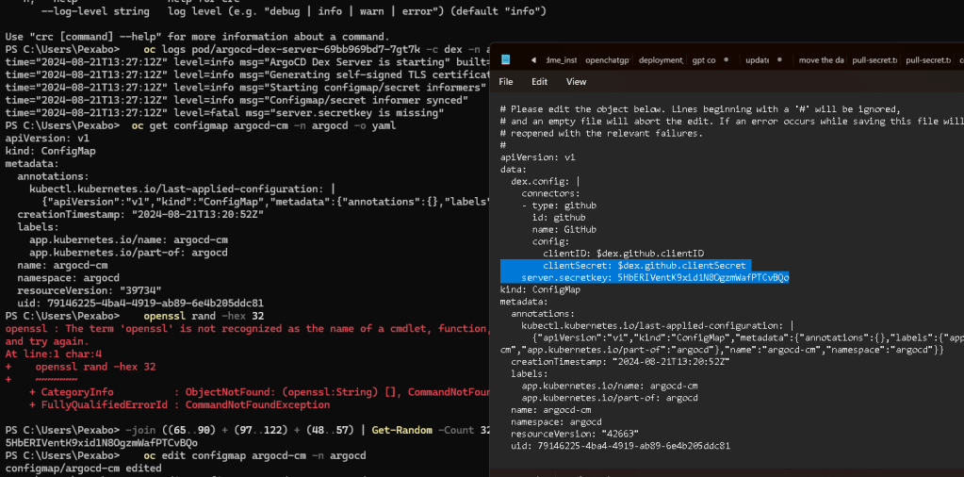Image resolution: width=964 pixels, height=477 pixels.
Task: Click the 'data:' line in Notepad
Action: point(514,169)
